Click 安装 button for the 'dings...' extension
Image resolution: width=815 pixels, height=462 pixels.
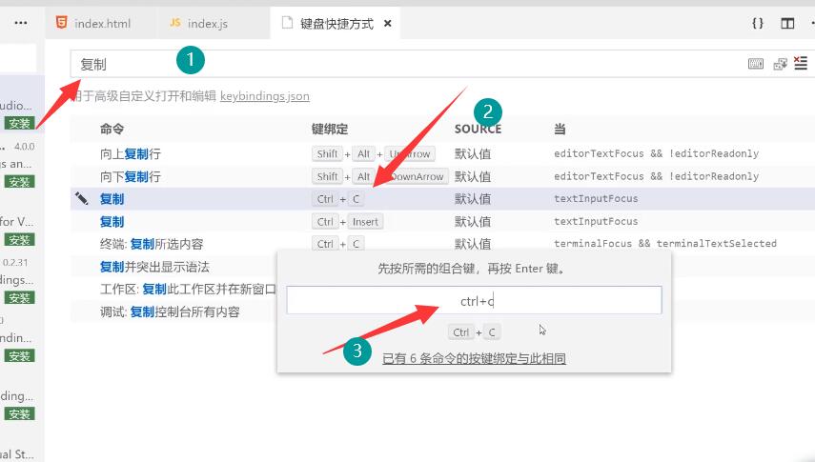[20, 298]
